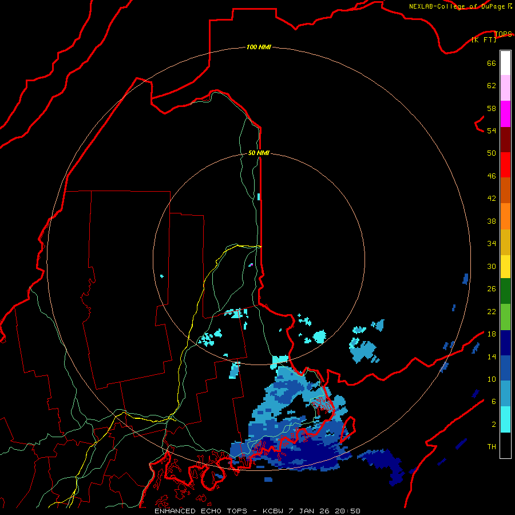Click the 46 legend value

tap(492, 176)
